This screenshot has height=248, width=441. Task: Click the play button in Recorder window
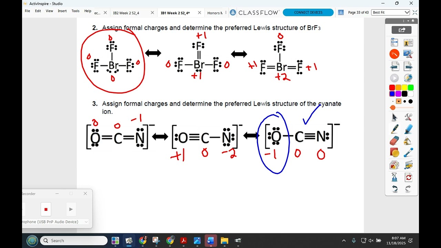[71, 209]
